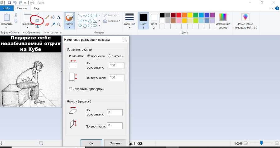
Task: Click Save icon in quick access toolbar
Action: pyautogui.click(x=9, y=3)
